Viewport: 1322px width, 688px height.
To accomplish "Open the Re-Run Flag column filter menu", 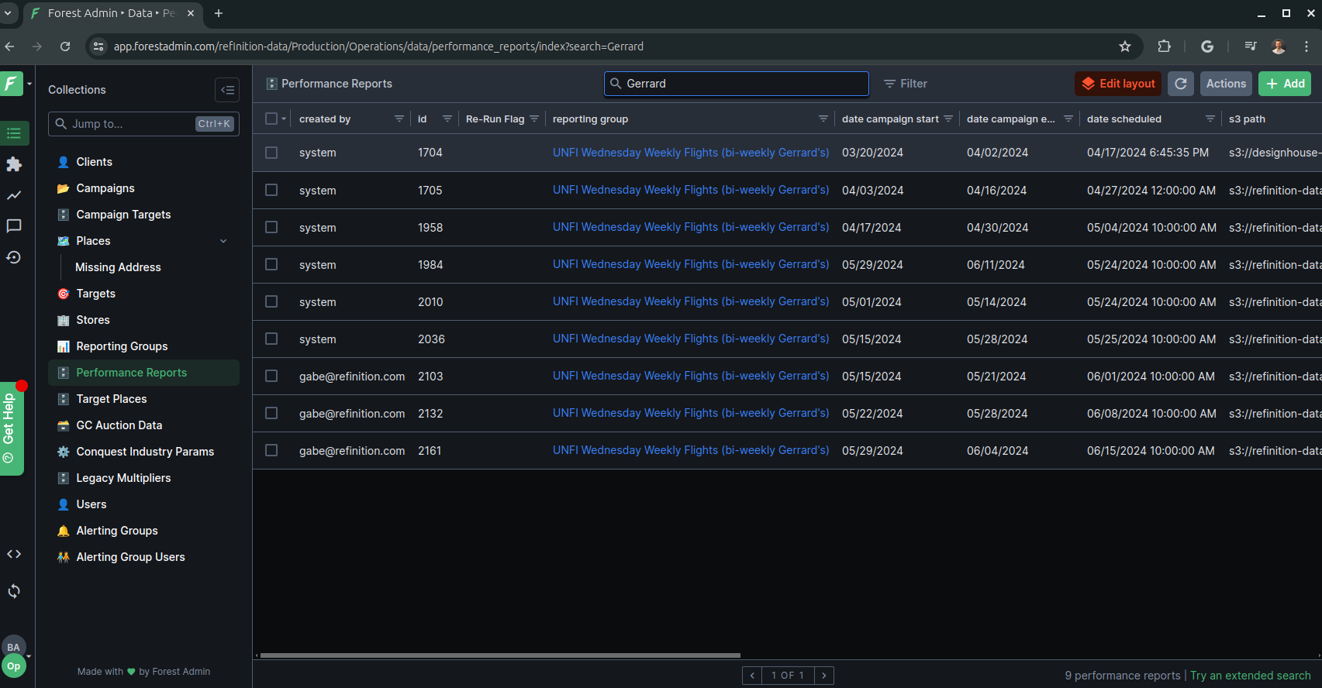I will pyautogui.click(x=534, y=119).
